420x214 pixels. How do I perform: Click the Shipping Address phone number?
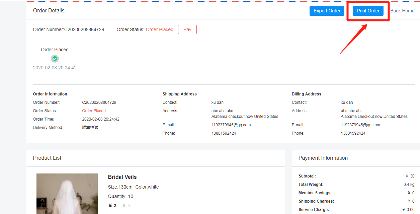coord(224,133)
